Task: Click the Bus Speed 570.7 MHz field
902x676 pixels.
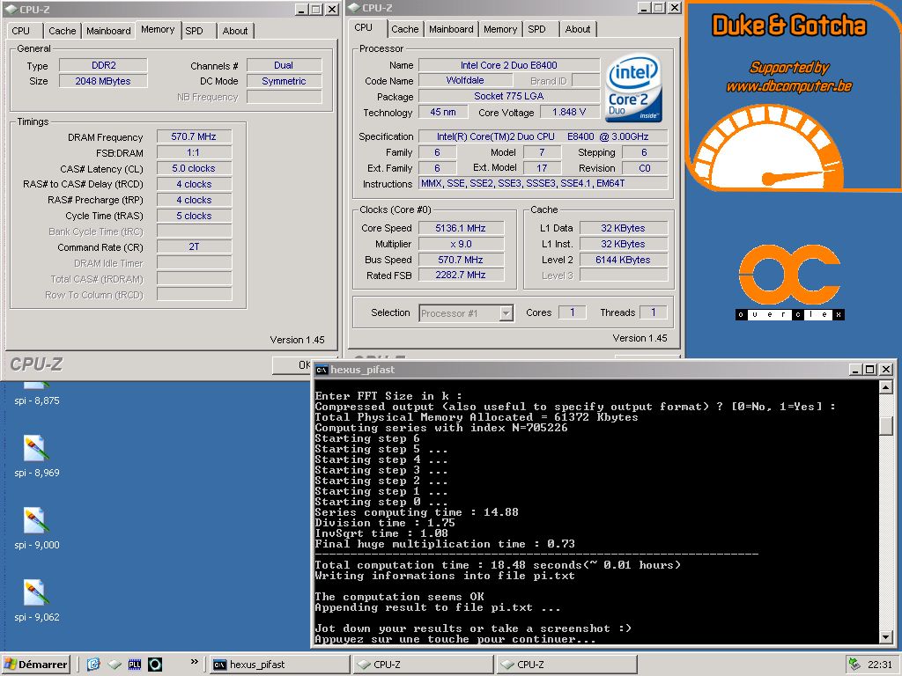Action: [461, 260]
